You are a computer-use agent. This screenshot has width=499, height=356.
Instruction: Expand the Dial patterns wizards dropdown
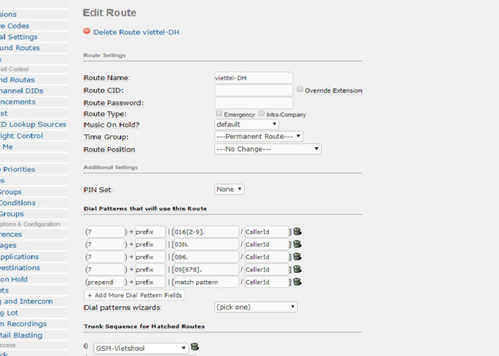pos(256,307)
